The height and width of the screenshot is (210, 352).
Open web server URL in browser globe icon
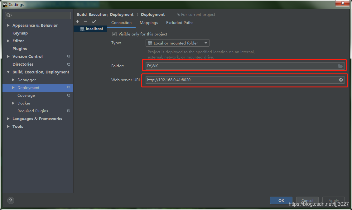[341, 80]
